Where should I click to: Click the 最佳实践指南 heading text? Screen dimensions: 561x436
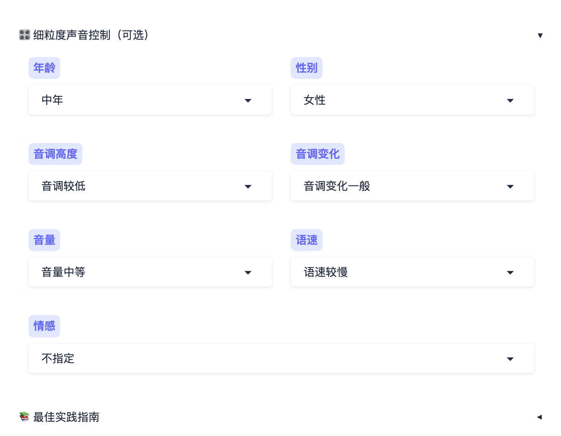coord(66,417)
